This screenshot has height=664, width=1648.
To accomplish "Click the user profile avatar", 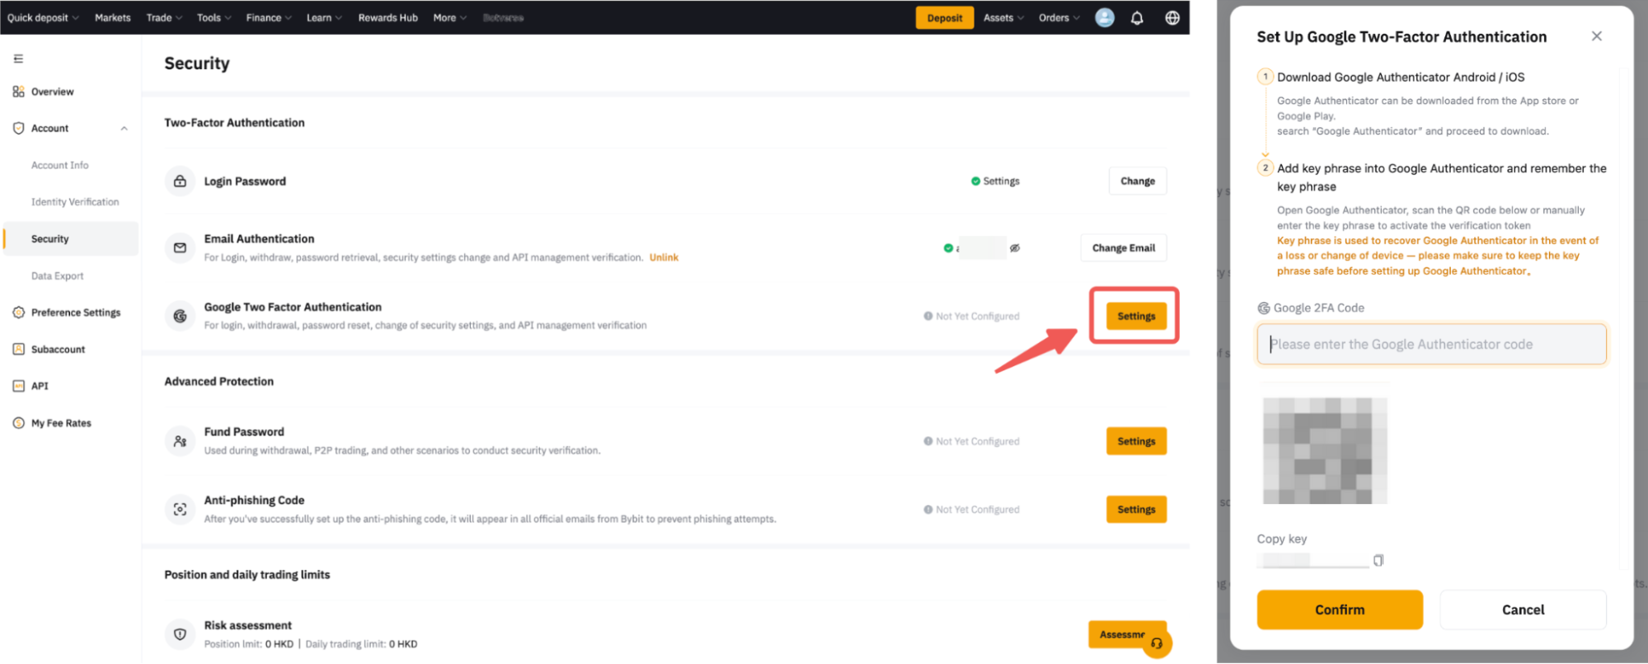I will [1104, 17].
